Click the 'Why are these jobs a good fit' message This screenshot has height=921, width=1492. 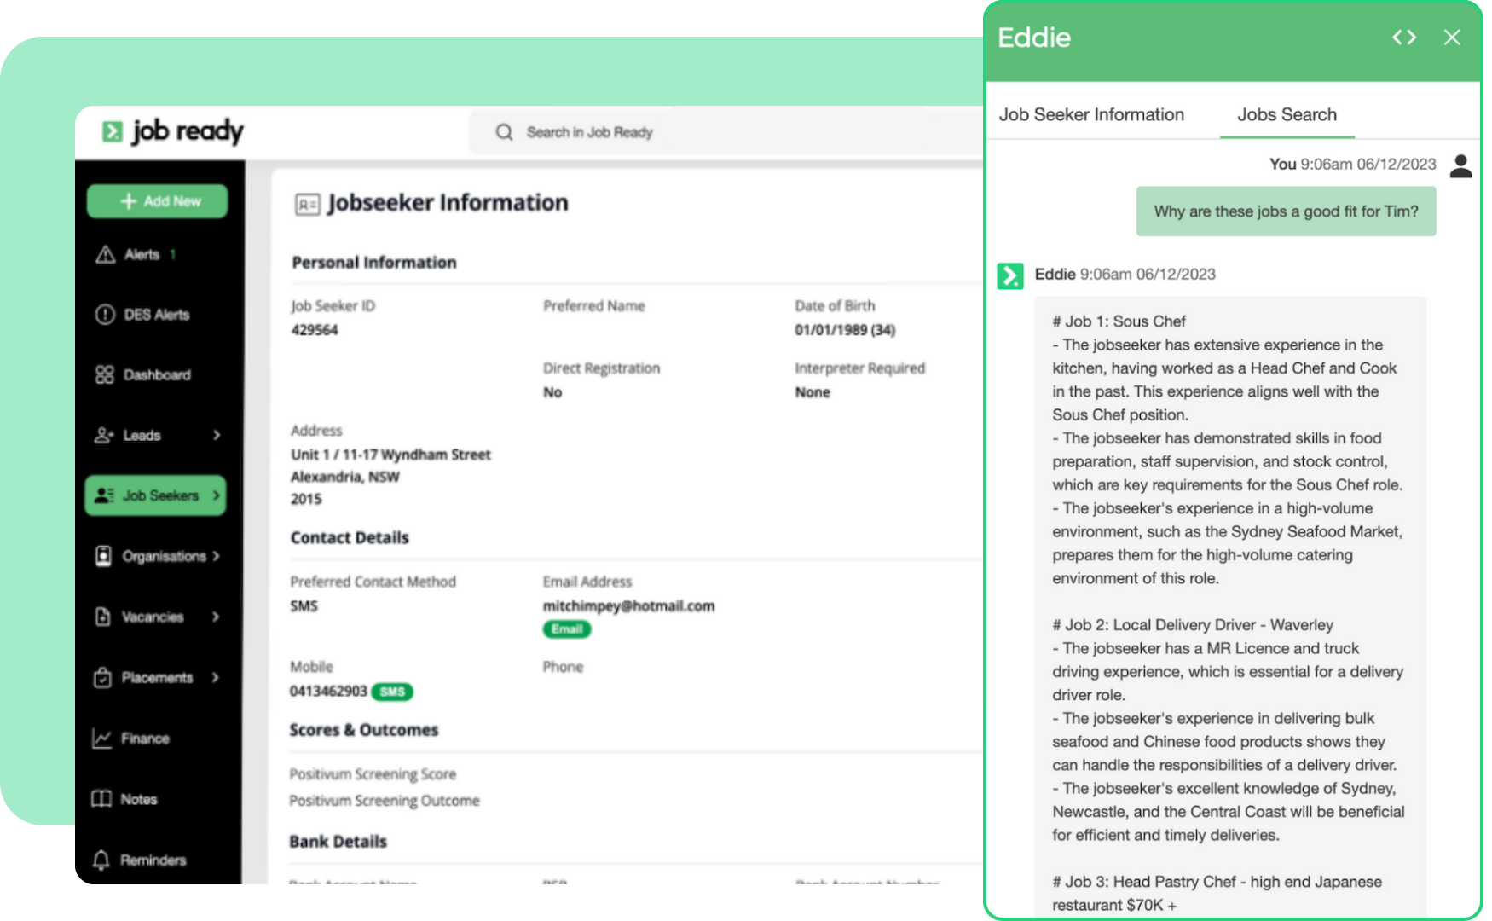tap(1286, 211)
